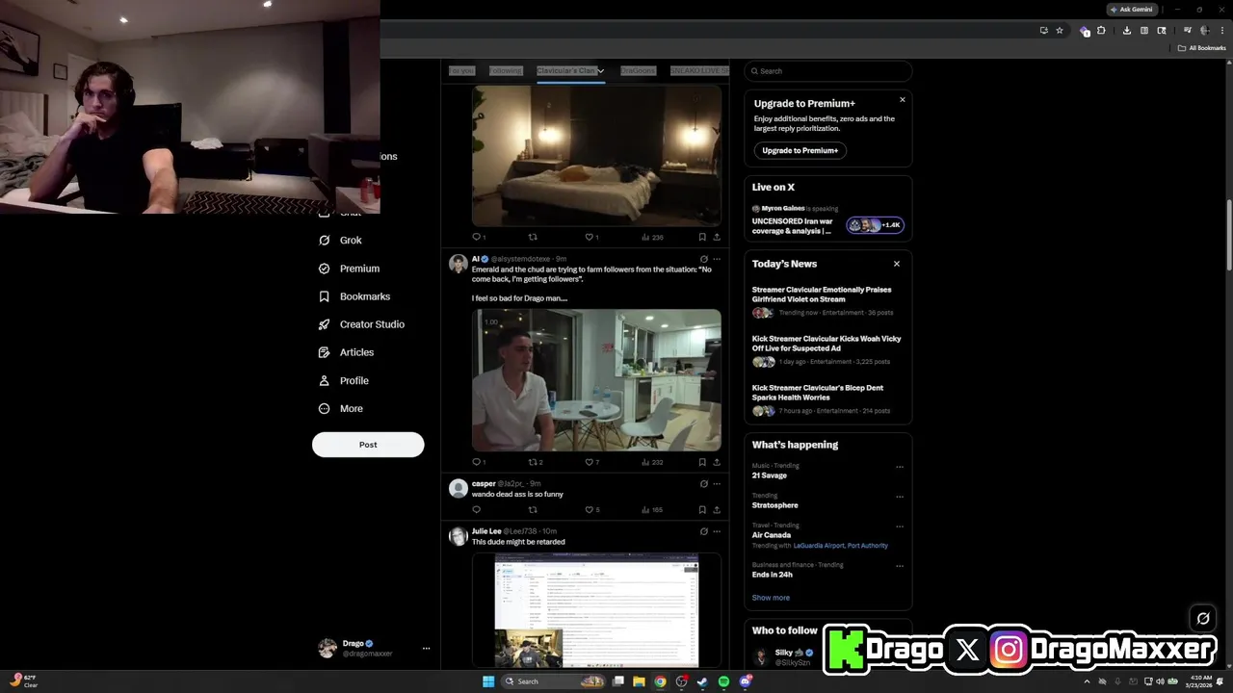View analytics showing 236 views
Screen dimensions: 1233x693
[652, 237]
